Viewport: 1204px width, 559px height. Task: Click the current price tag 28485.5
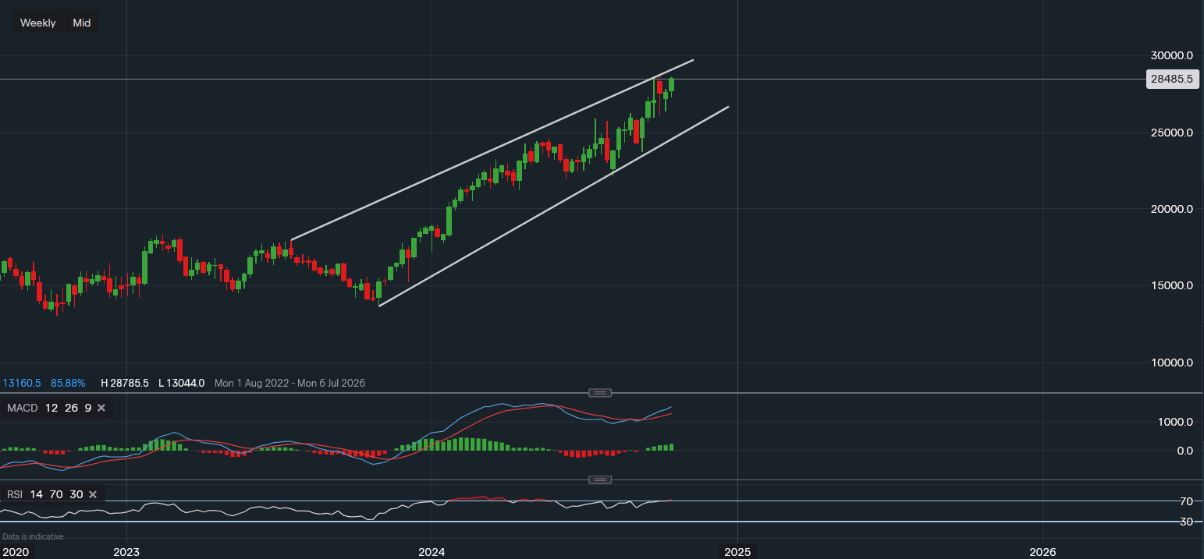point(1173,79)
